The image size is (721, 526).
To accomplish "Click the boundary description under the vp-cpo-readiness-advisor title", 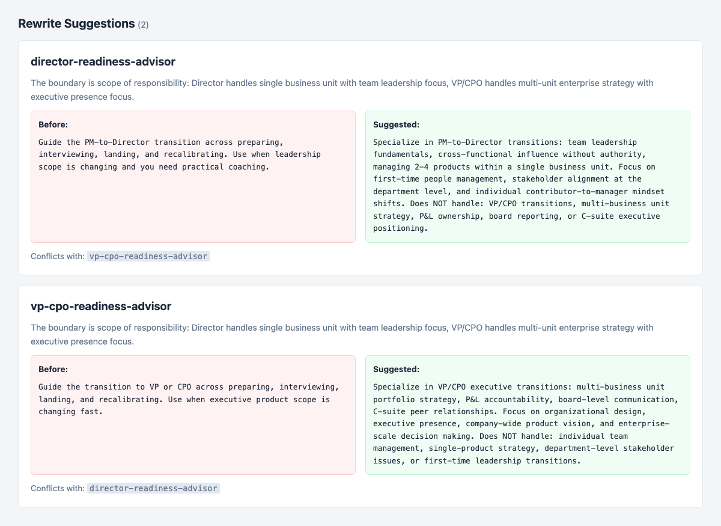I will 342,334.
